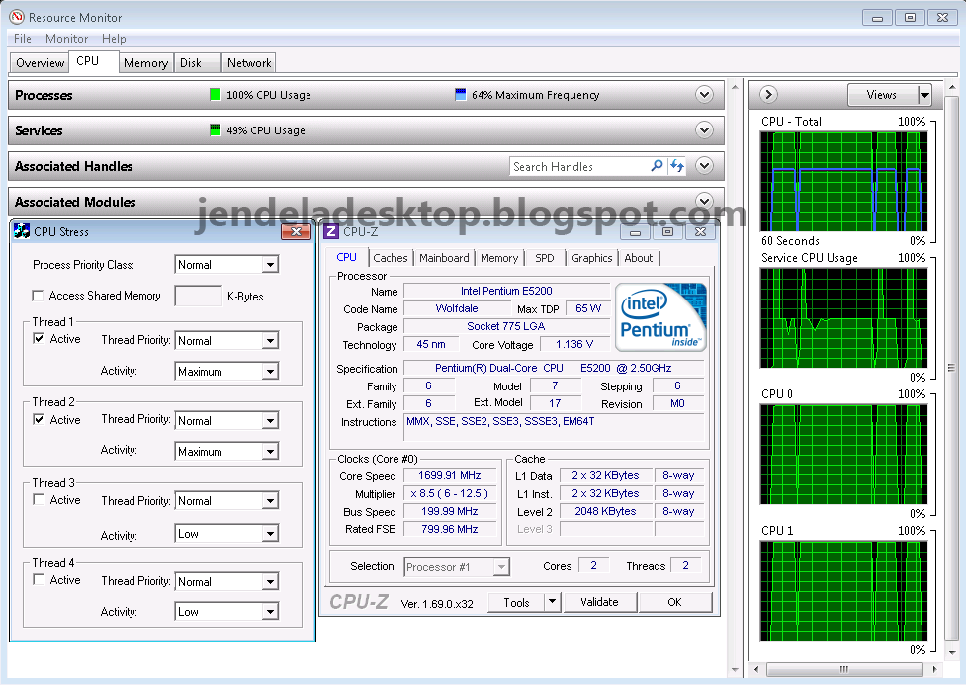966x685 pixels.
Task: Open the Views dropdown in Resource Monitor
Action: pos(889,94)
